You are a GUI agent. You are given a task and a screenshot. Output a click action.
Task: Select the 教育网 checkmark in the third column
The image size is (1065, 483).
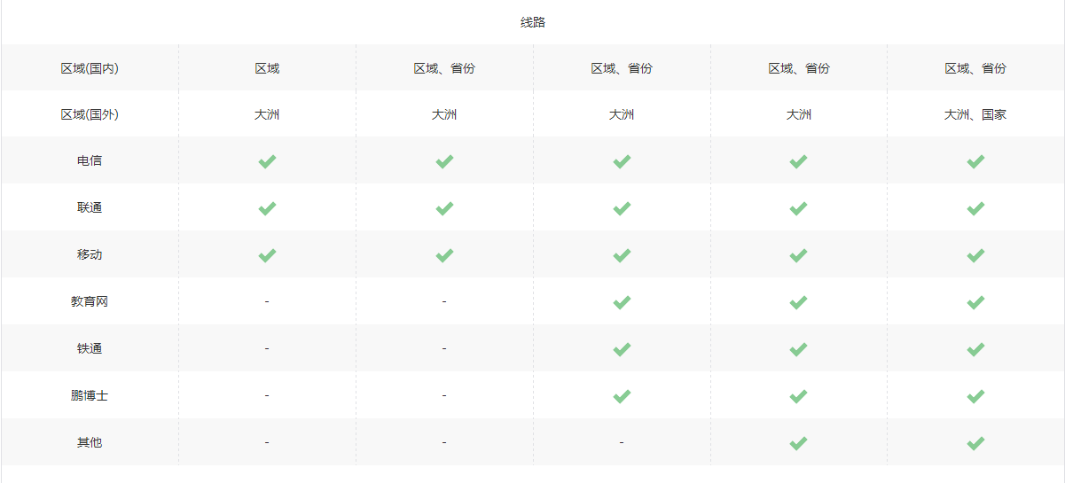[622, 302]
